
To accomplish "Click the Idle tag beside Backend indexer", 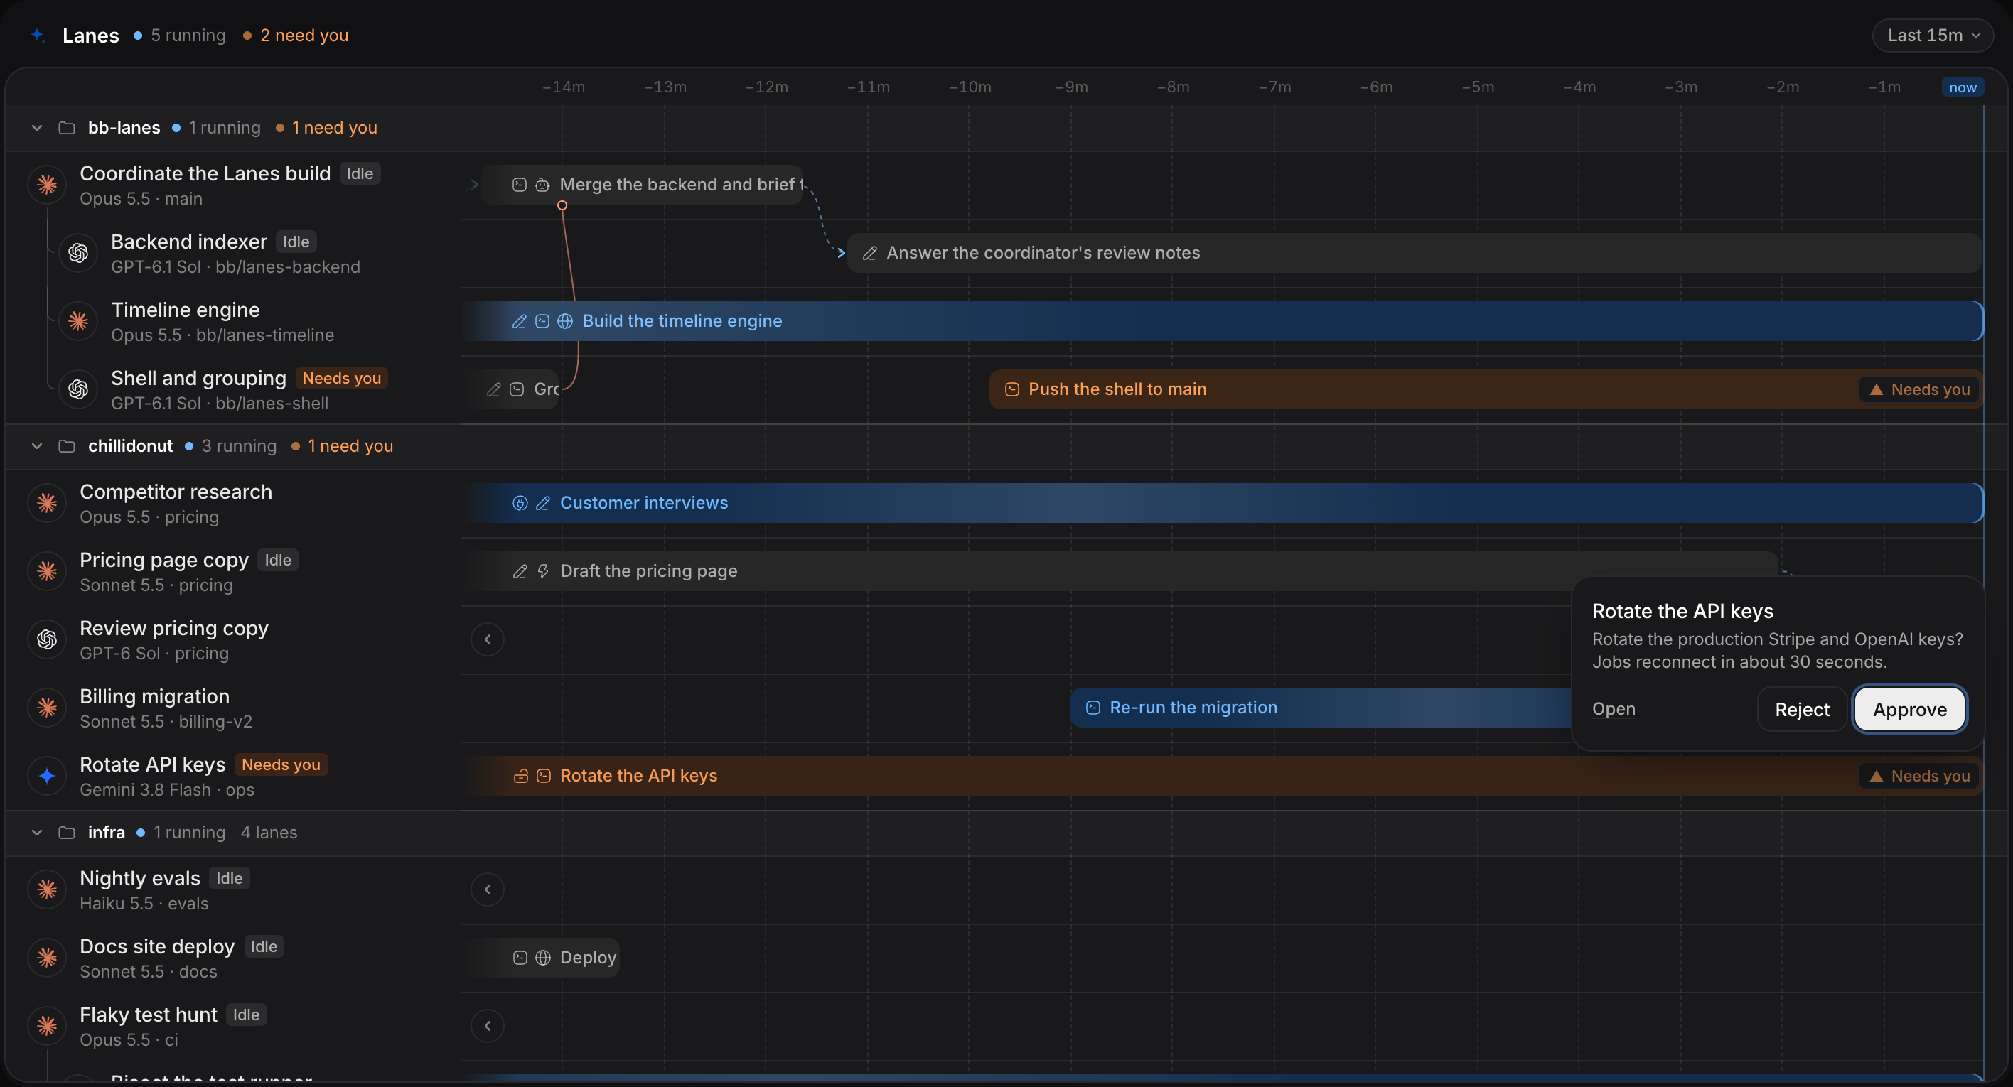I will [296, 242].
